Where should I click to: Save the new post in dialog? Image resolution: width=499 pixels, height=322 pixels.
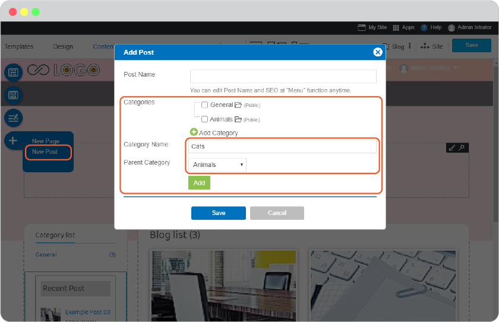click(x=219, y=213)
